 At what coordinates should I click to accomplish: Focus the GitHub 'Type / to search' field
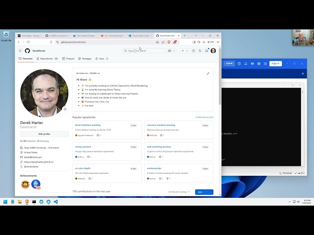point(144,51)
